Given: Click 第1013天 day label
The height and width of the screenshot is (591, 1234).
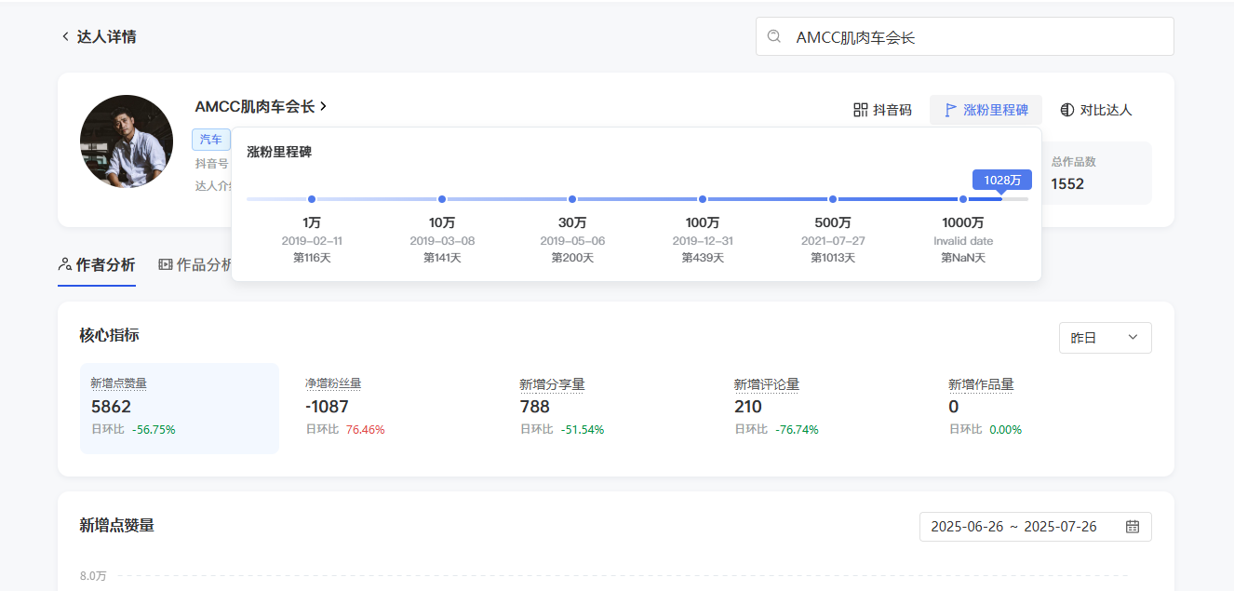Looking at the screenshot, I should coord(833,258).
